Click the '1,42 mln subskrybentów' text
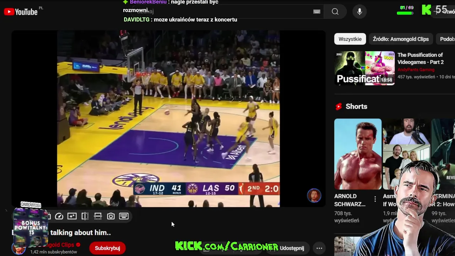455x256 pixels. pyautogui.click(x=54, y=252)
